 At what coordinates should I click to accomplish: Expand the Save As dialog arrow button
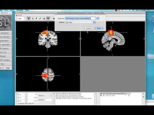pyautogui.click(x=98, y=19)
